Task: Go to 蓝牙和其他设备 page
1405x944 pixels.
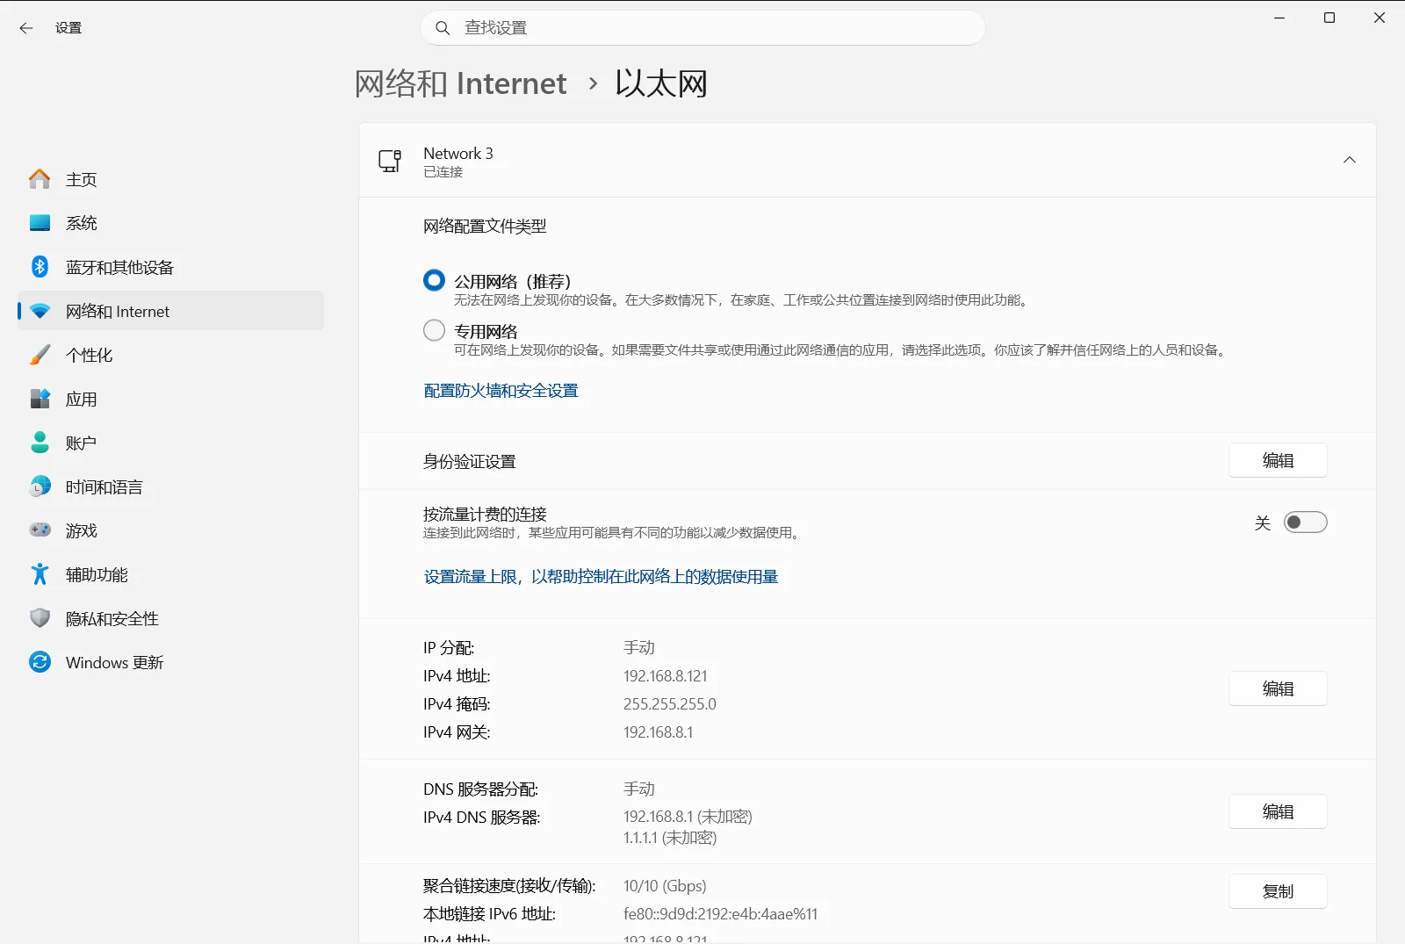Action: click(x=170, y=267)
